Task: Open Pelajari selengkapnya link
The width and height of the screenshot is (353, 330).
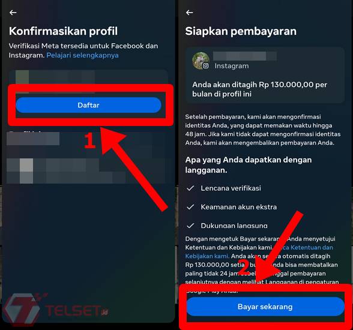Action: [82, 55]
